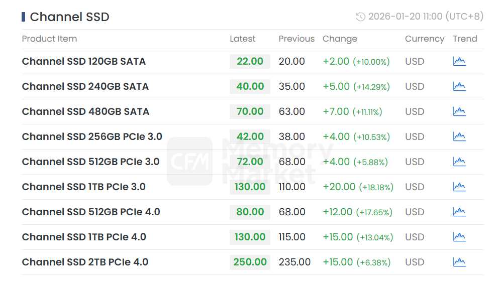View trend icon for 1TB PCIe 3.0
This screenshot has width=496, height=282.
(x=459, y=187)
